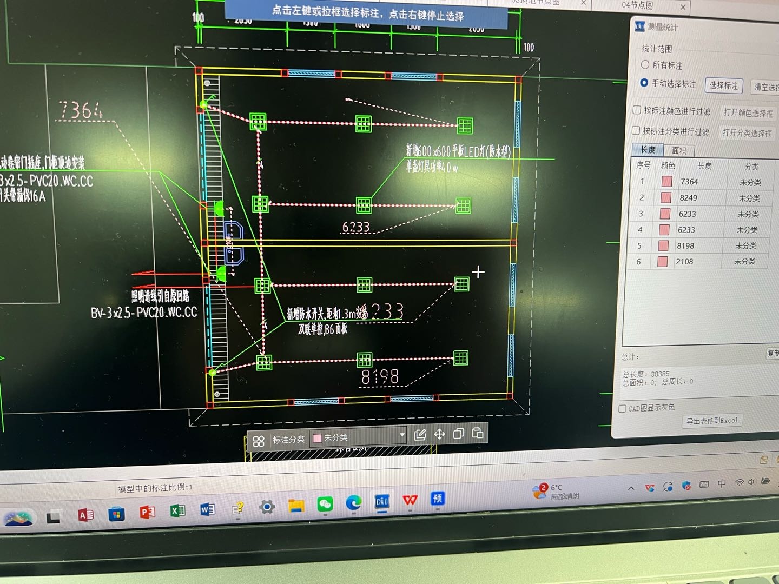Open the weather widget showing 6°C
This screenshot has width=779, height=584.
pos(556,491)
